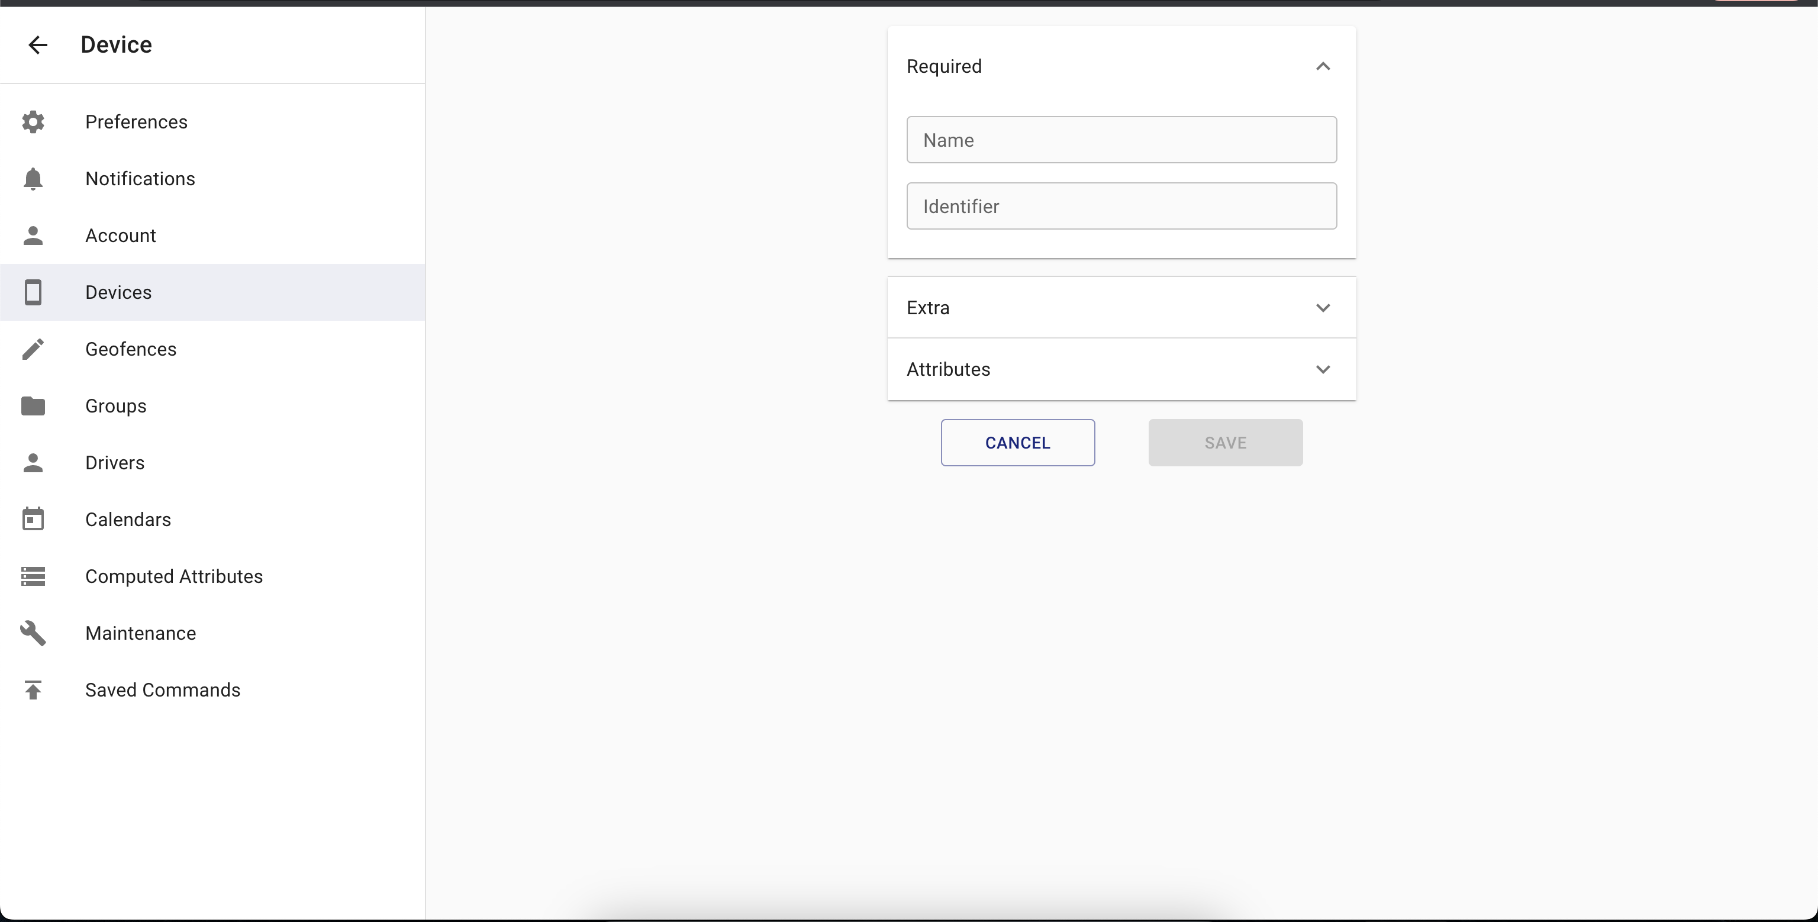Click the Computed Attributes menu item
Screen dimensions: 1818x922
pos(174,576)
